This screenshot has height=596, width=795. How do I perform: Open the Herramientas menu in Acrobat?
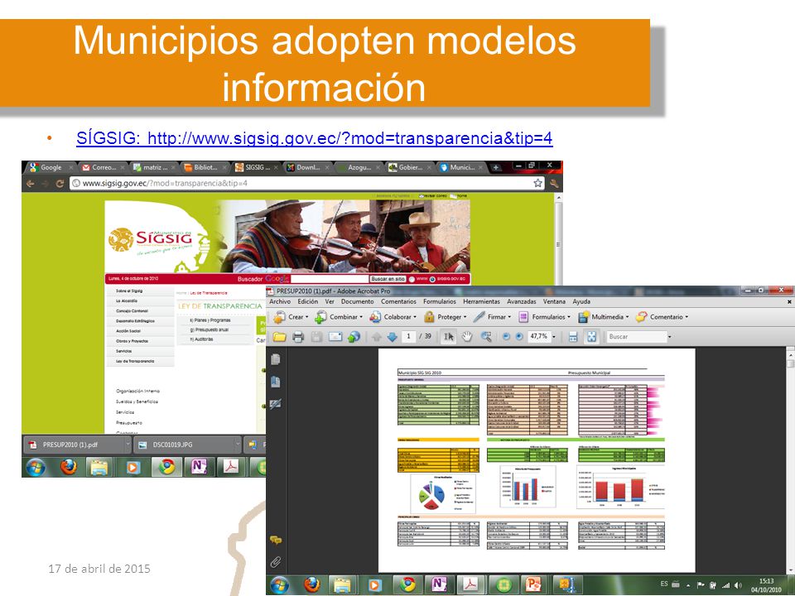(481, 301)
